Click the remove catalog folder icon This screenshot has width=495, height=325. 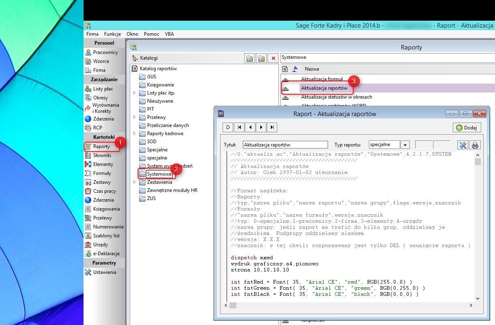(261, 58)
